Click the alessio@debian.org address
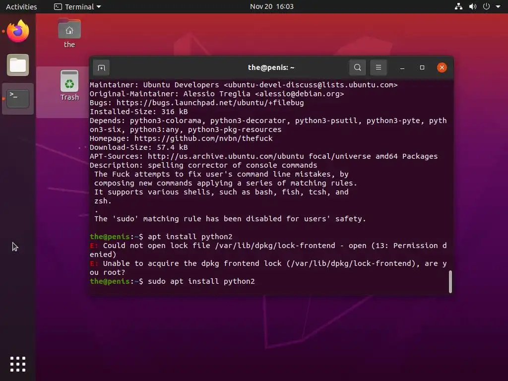 (299, 94)
